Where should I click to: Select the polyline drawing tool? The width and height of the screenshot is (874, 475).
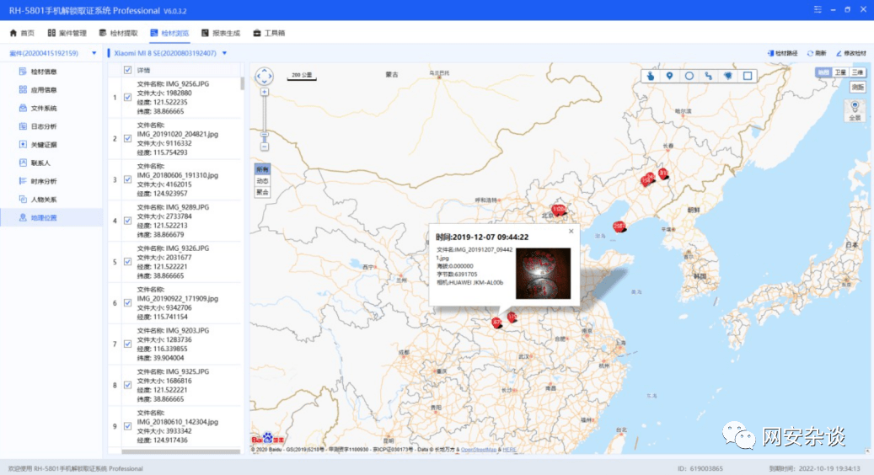[709, 77]
